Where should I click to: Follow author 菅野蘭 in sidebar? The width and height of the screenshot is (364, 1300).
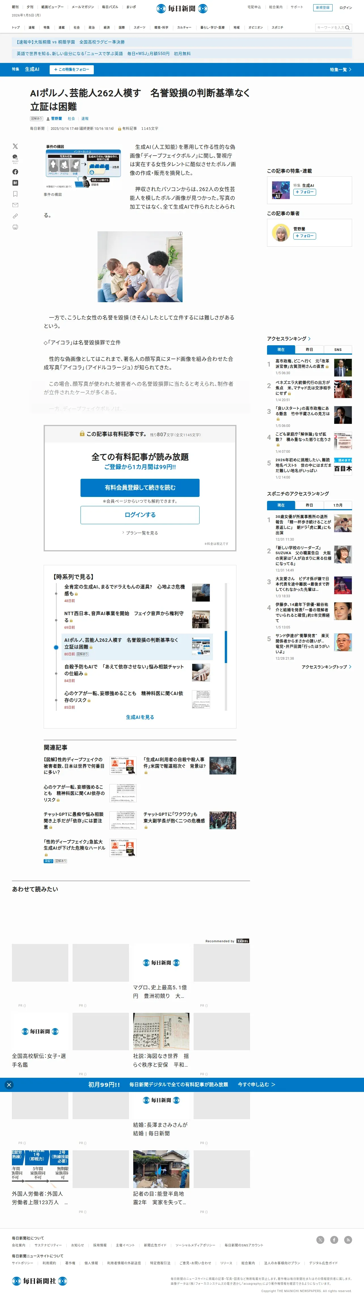[304, 236]
